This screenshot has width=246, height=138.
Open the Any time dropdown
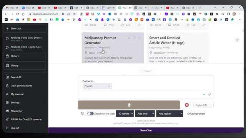pos(145,113)
